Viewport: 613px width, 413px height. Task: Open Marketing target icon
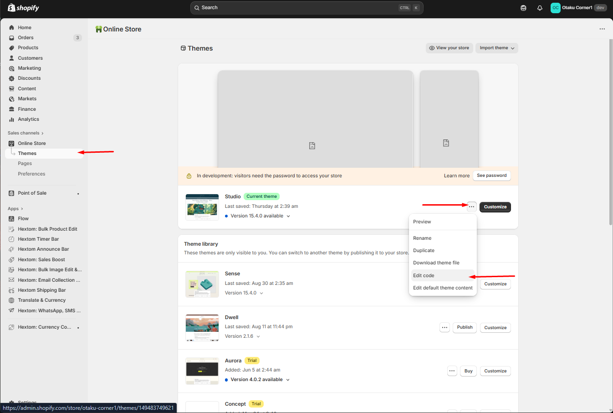pos(11,68)
